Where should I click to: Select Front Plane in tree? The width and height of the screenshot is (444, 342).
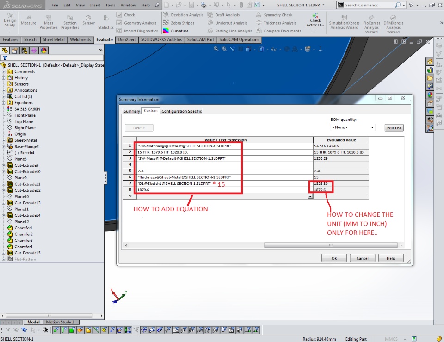tap(25, 115)
